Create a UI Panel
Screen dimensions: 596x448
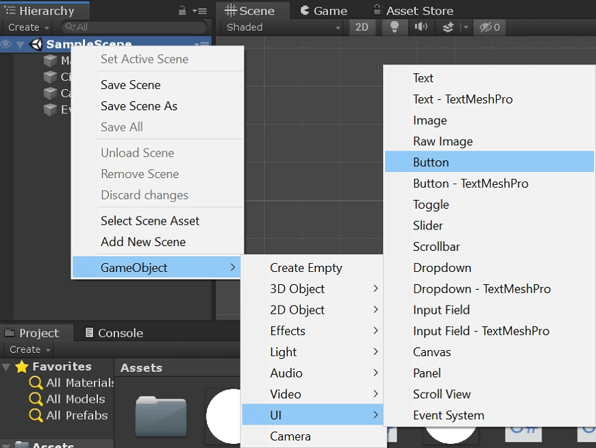tap(490, 373)
